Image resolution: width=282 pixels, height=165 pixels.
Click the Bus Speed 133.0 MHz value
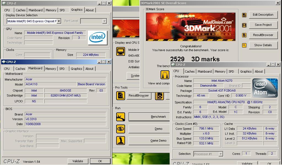point(206,138)
